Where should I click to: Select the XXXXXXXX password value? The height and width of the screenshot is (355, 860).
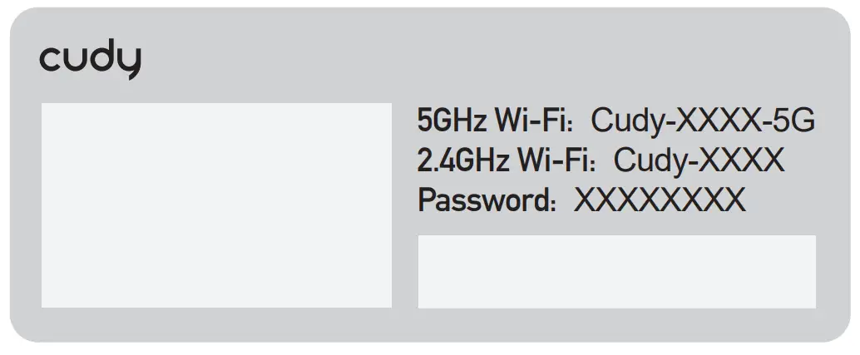660,200
